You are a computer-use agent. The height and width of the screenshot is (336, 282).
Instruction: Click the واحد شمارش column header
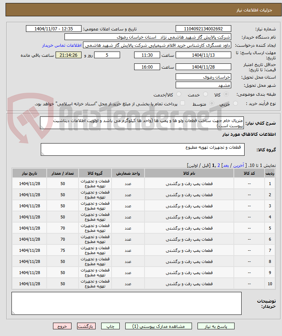click(128, 173)
